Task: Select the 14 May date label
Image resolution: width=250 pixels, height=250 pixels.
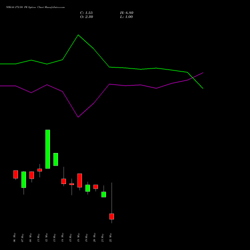Action: click(62, 237)
